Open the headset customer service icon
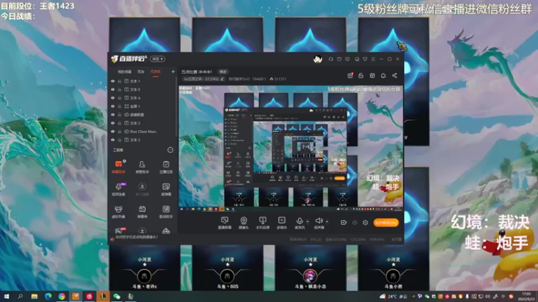538x302 pixels. pos(330,59)
